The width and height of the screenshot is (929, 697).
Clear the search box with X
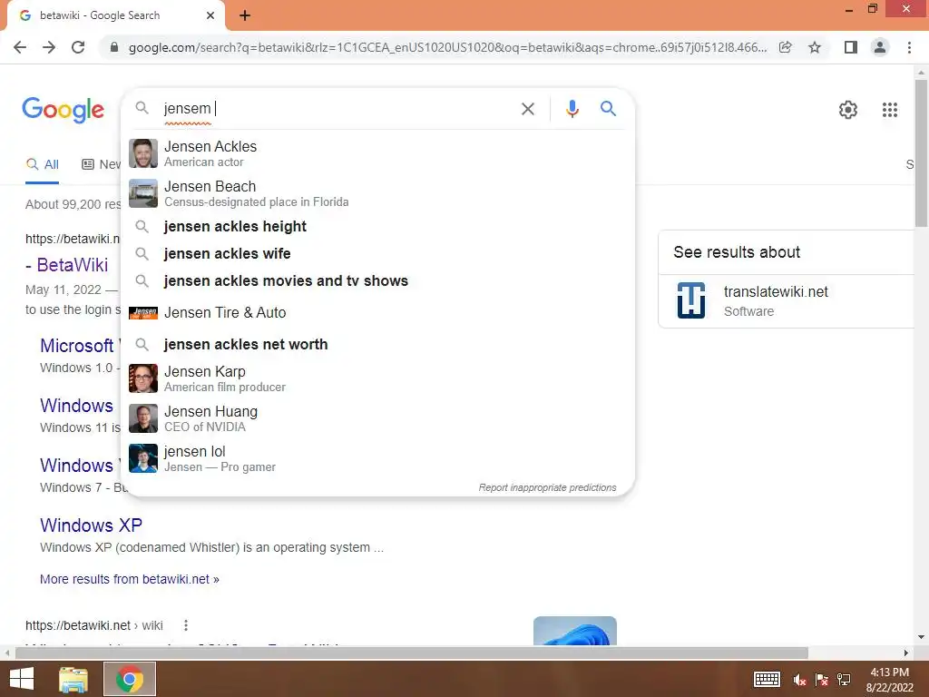(x=528, y=109)
